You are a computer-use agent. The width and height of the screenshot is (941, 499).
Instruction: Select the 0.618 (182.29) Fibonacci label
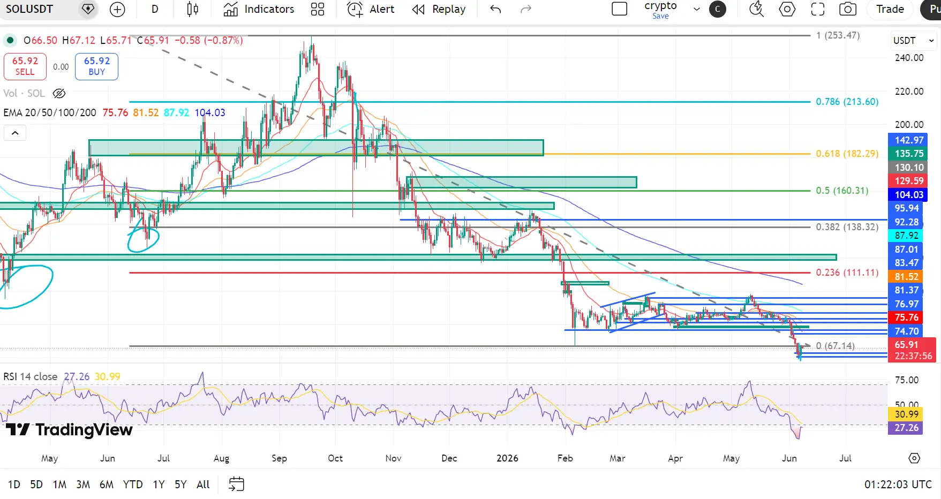(x=847, y=154)
